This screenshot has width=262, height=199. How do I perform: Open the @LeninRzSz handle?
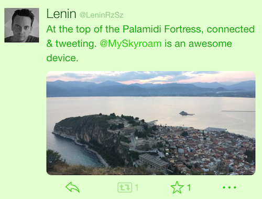point(102,15)
